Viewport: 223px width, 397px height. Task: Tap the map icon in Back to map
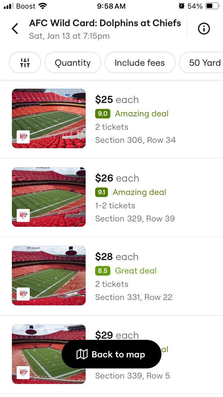82,355
